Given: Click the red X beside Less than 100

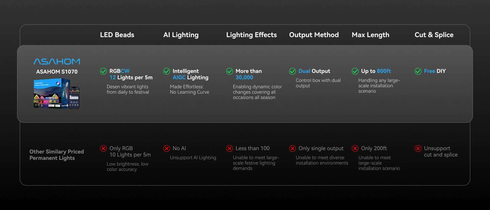Looking at the screenshot, I should click(230, 148).
